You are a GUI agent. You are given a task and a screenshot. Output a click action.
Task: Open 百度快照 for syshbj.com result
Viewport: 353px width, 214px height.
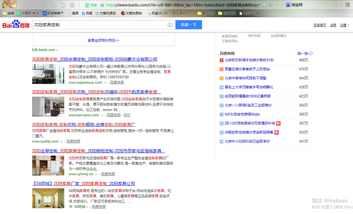pyautogui.click(x=73, y=141)
